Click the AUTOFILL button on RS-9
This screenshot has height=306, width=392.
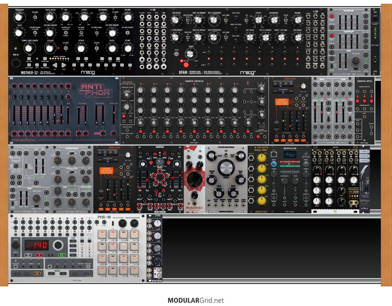pyautogui.click(x=75, y=273)
